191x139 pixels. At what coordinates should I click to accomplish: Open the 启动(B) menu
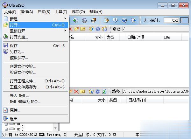point(44,12)
